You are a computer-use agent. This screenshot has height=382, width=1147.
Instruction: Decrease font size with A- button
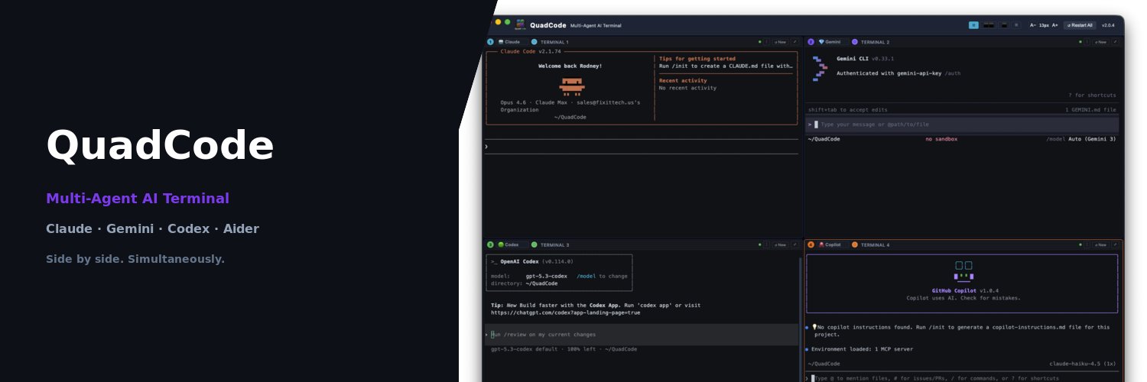[1033, 25]
